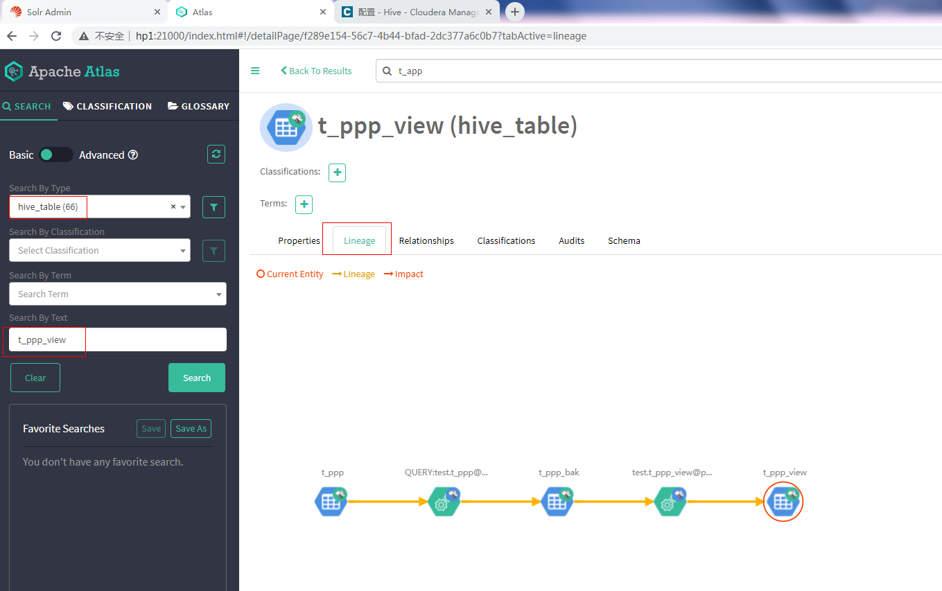
Task: Click the browser forward arrow
Action: click(x=34, y=36)
